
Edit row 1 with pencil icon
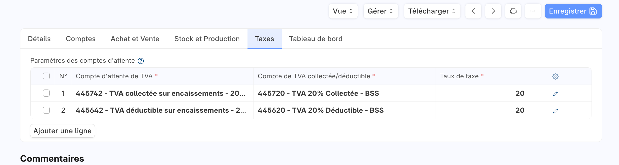tap(555, 94)
